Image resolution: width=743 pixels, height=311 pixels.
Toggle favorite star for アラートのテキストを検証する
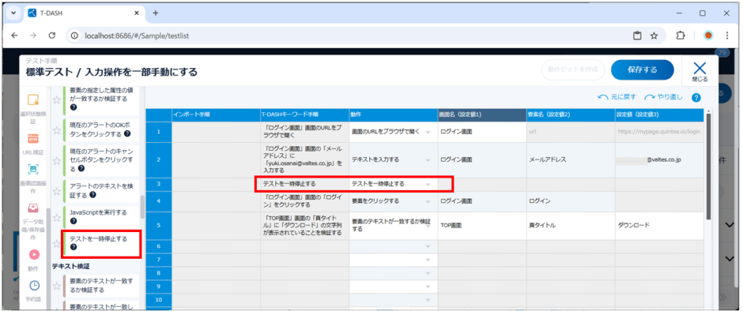click(x=56, y=190)
